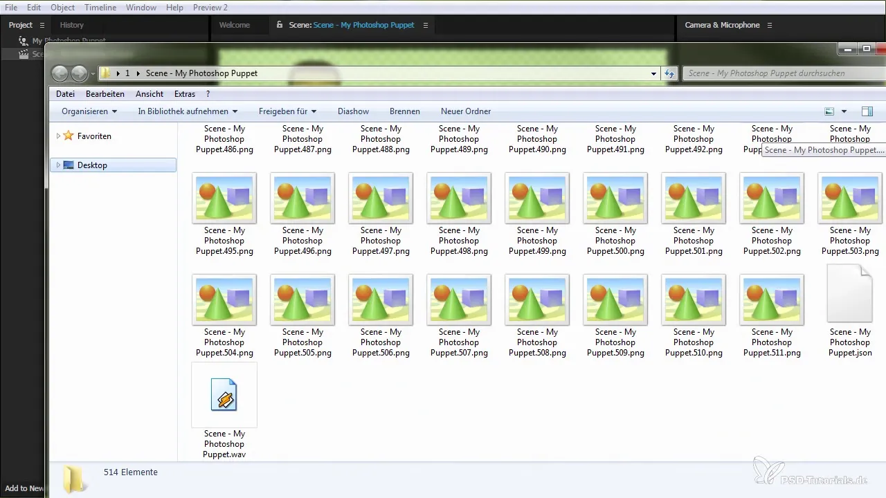Select thumbnail of Puppet.511.png
Screen dimensions: 886x498
[x=772, y=299]
